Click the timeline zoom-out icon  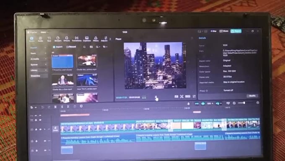click(x=234, y=103)
